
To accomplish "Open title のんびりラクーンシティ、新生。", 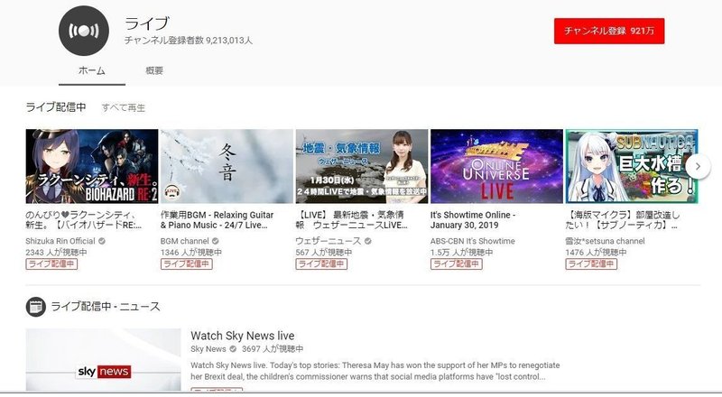I will [84, 220].
